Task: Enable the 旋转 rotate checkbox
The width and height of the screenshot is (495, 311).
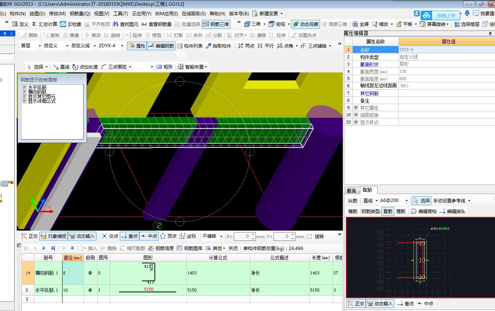Action: (x=310, y=236)
